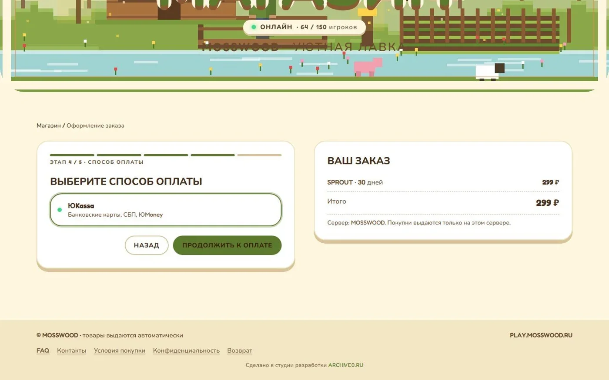This screenshot has width=609, height=380.
Task: Click the Этап 4 / 5 step label
Action: click(97, 162)
